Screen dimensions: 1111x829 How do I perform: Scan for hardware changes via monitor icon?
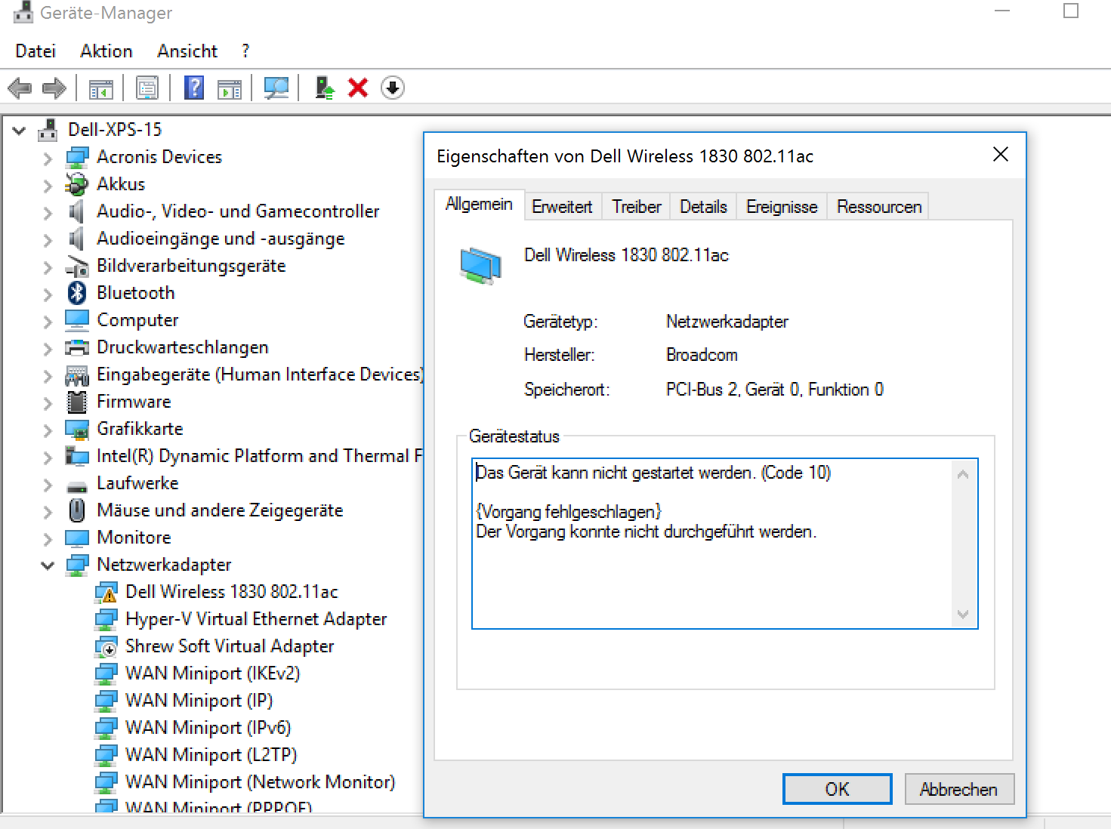tap(276, 88)
